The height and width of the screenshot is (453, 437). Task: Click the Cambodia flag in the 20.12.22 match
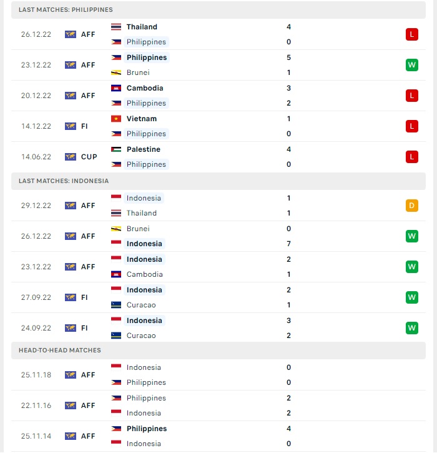[x=116, y=88]
